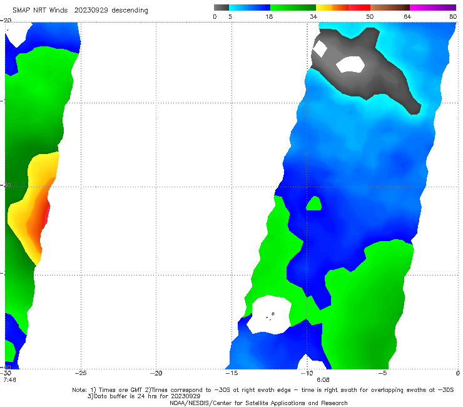Click the longitude axis label '-15'
Image resolution: width=463 pixels, height=407 pixels.
(232, 373)
